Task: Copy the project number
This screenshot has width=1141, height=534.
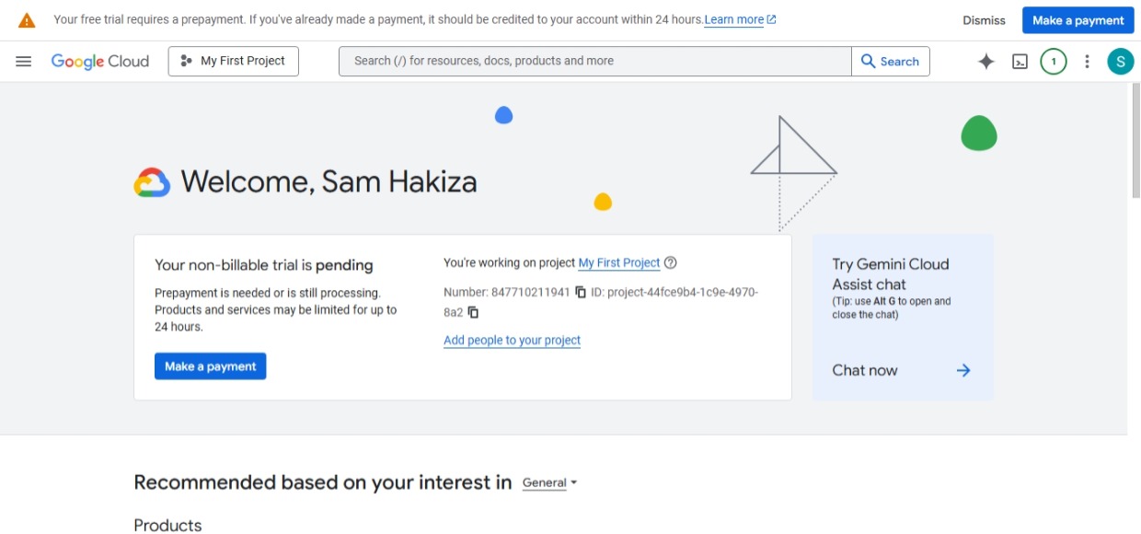Action: pos(581,292)
